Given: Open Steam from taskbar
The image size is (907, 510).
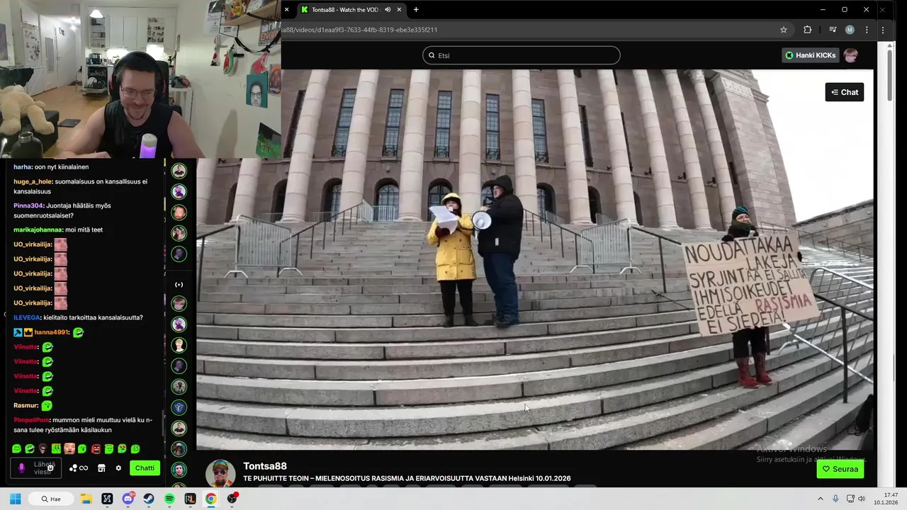Looking at the screenshot, I should pos(148,499).
